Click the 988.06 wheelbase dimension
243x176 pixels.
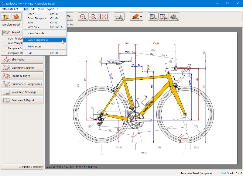tap(144, 153)
